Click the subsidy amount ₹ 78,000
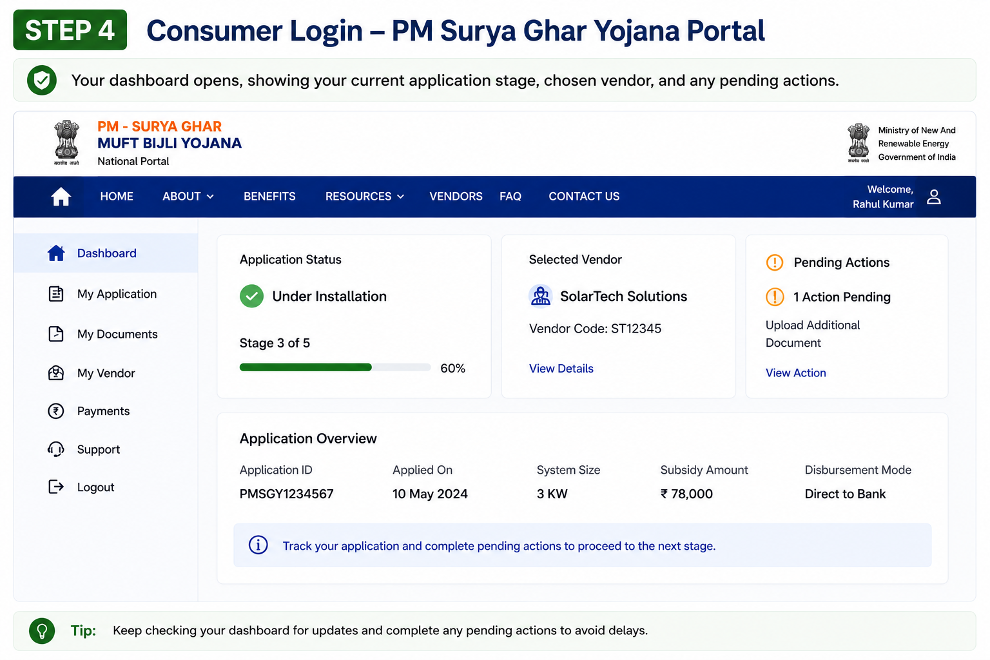This screenshot has height=660, width=990. (x=686, y=494)
